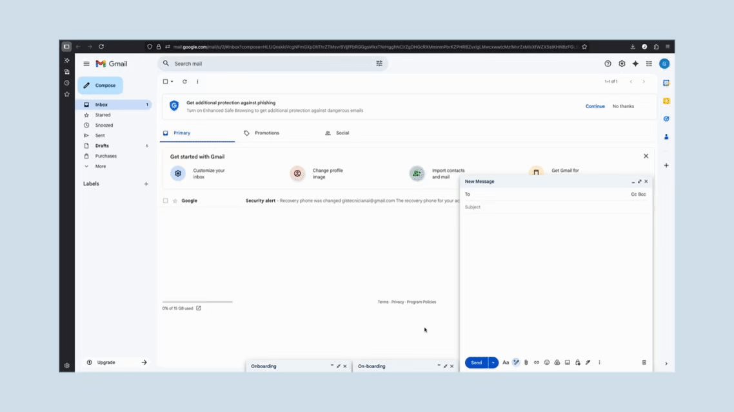Screen dimensions: 734x412
Task: Discard the draft with the trash icon
Action: pos(644,362)
